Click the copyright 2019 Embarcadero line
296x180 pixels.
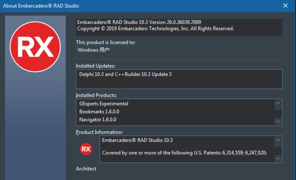coord(155,28)
